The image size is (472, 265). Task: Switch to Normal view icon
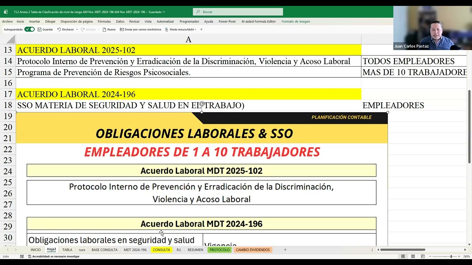click(x=403, y=257)
